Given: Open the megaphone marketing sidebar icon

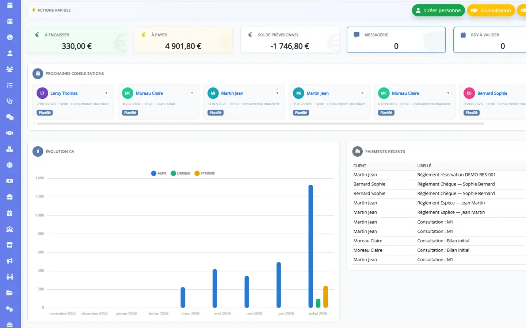Looking at the screenshot, I should pos(10,261).
